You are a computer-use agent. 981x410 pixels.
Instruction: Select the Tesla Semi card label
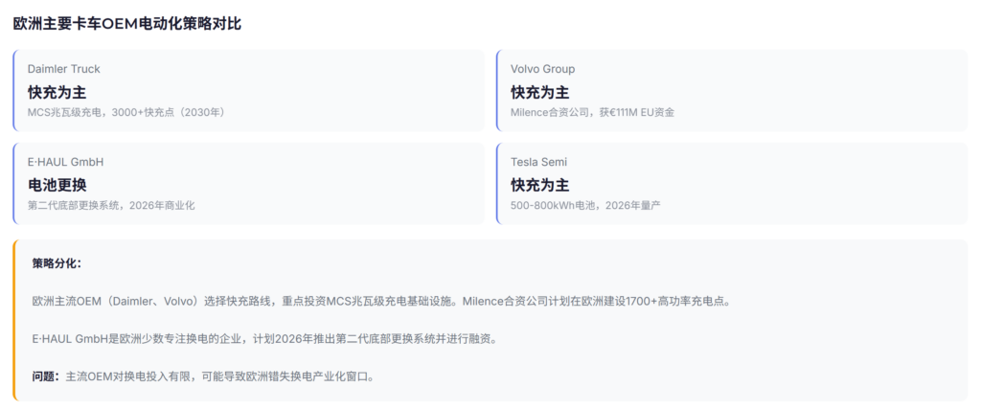[x=538, y=162]
